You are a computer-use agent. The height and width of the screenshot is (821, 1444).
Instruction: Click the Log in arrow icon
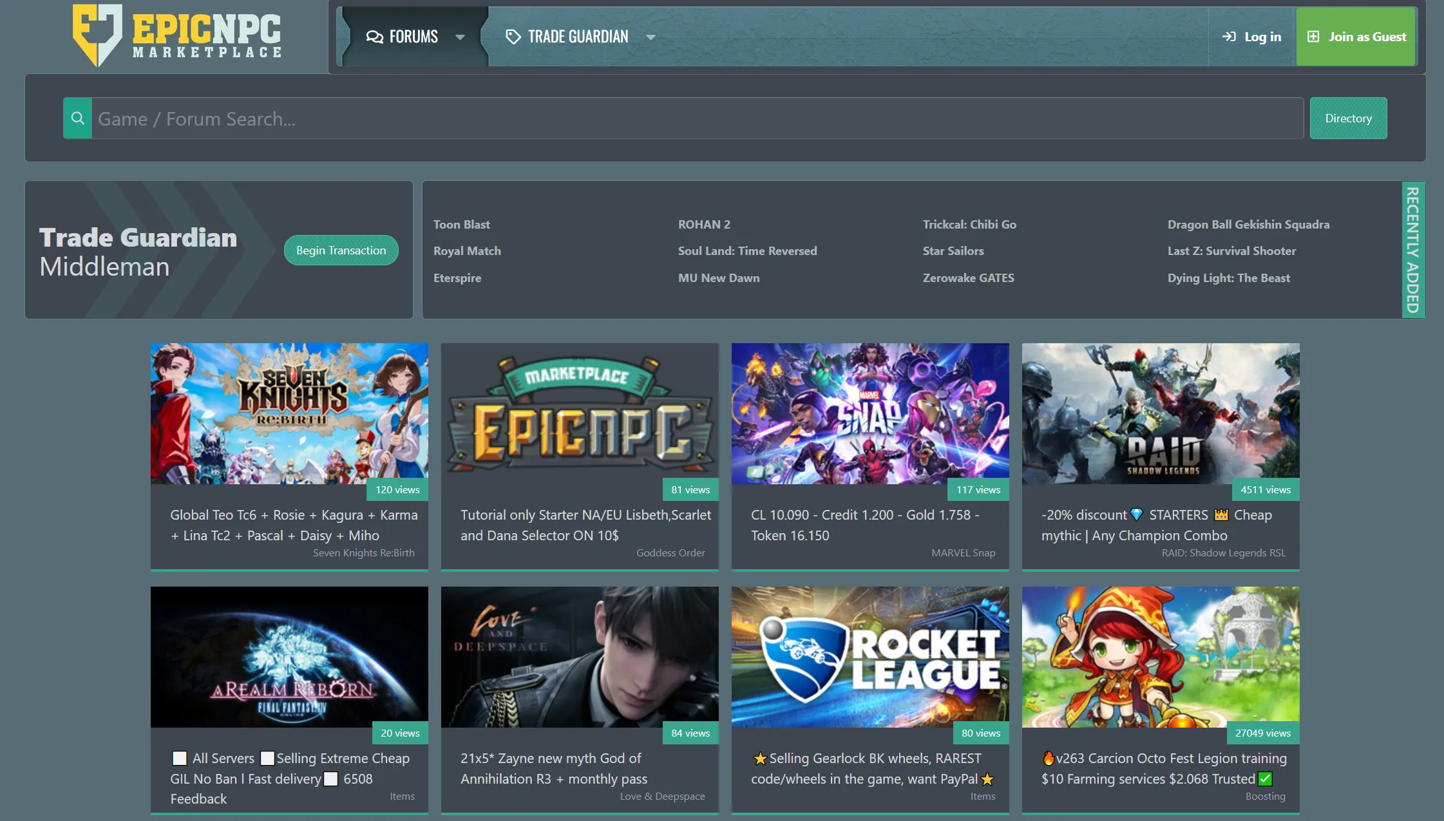1229,37
